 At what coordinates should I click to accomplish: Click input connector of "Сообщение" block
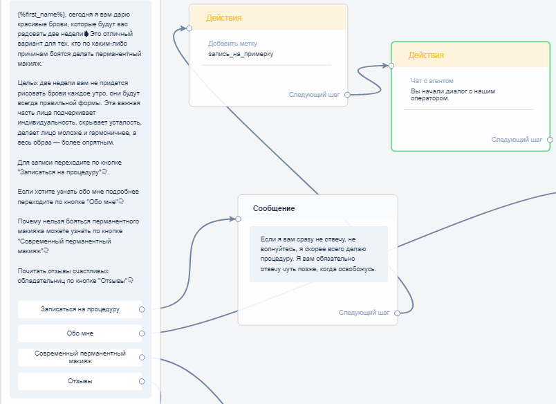coord(238,219)
